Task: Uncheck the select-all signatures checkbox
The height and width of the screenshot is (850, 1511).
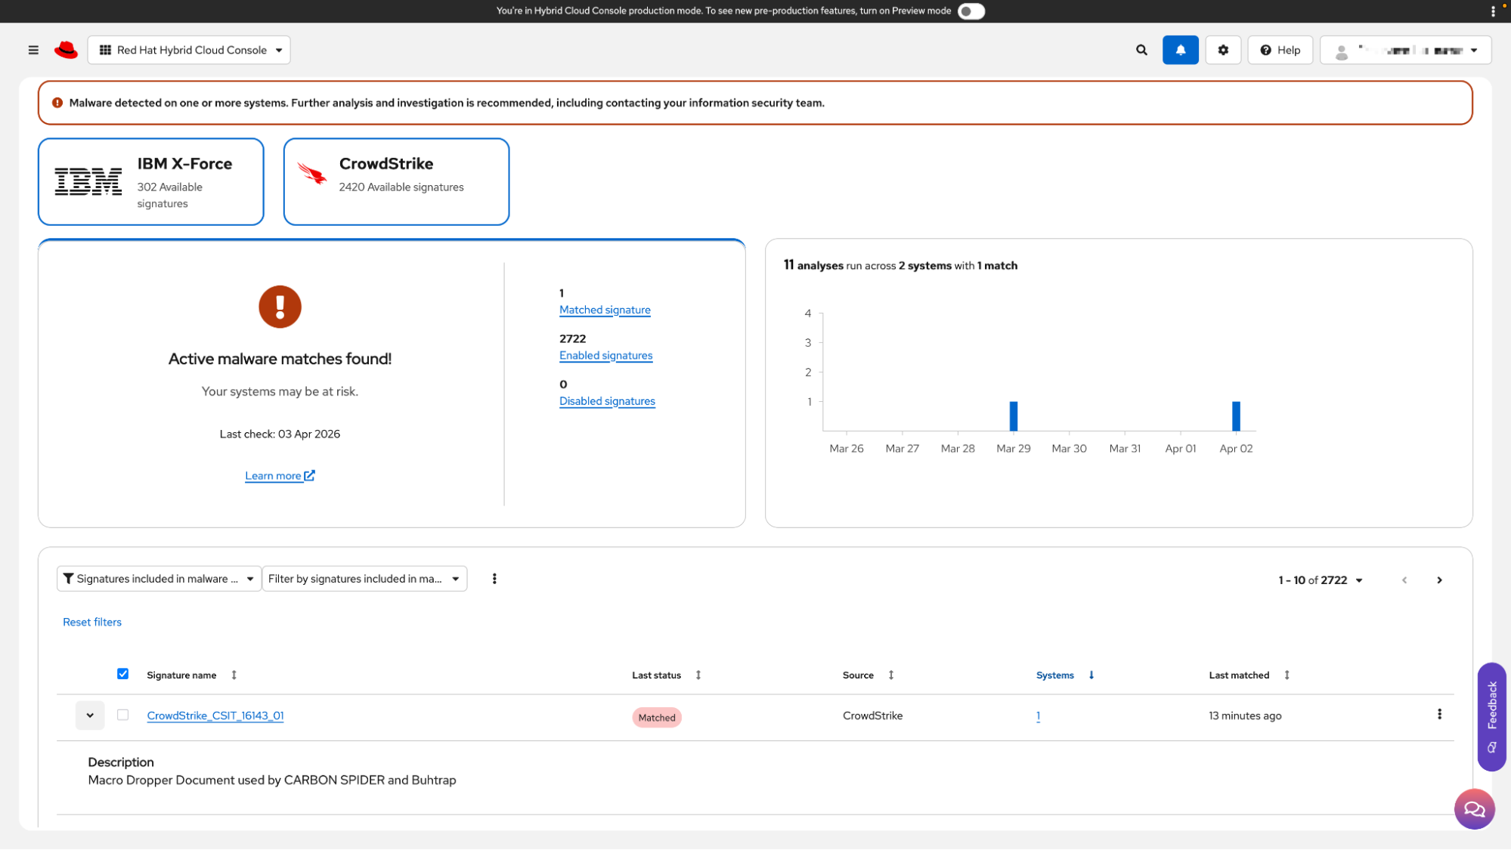Action: 122,674
